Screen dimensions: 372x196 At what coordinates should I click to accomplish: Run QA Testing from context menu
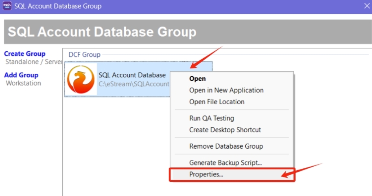211,118
